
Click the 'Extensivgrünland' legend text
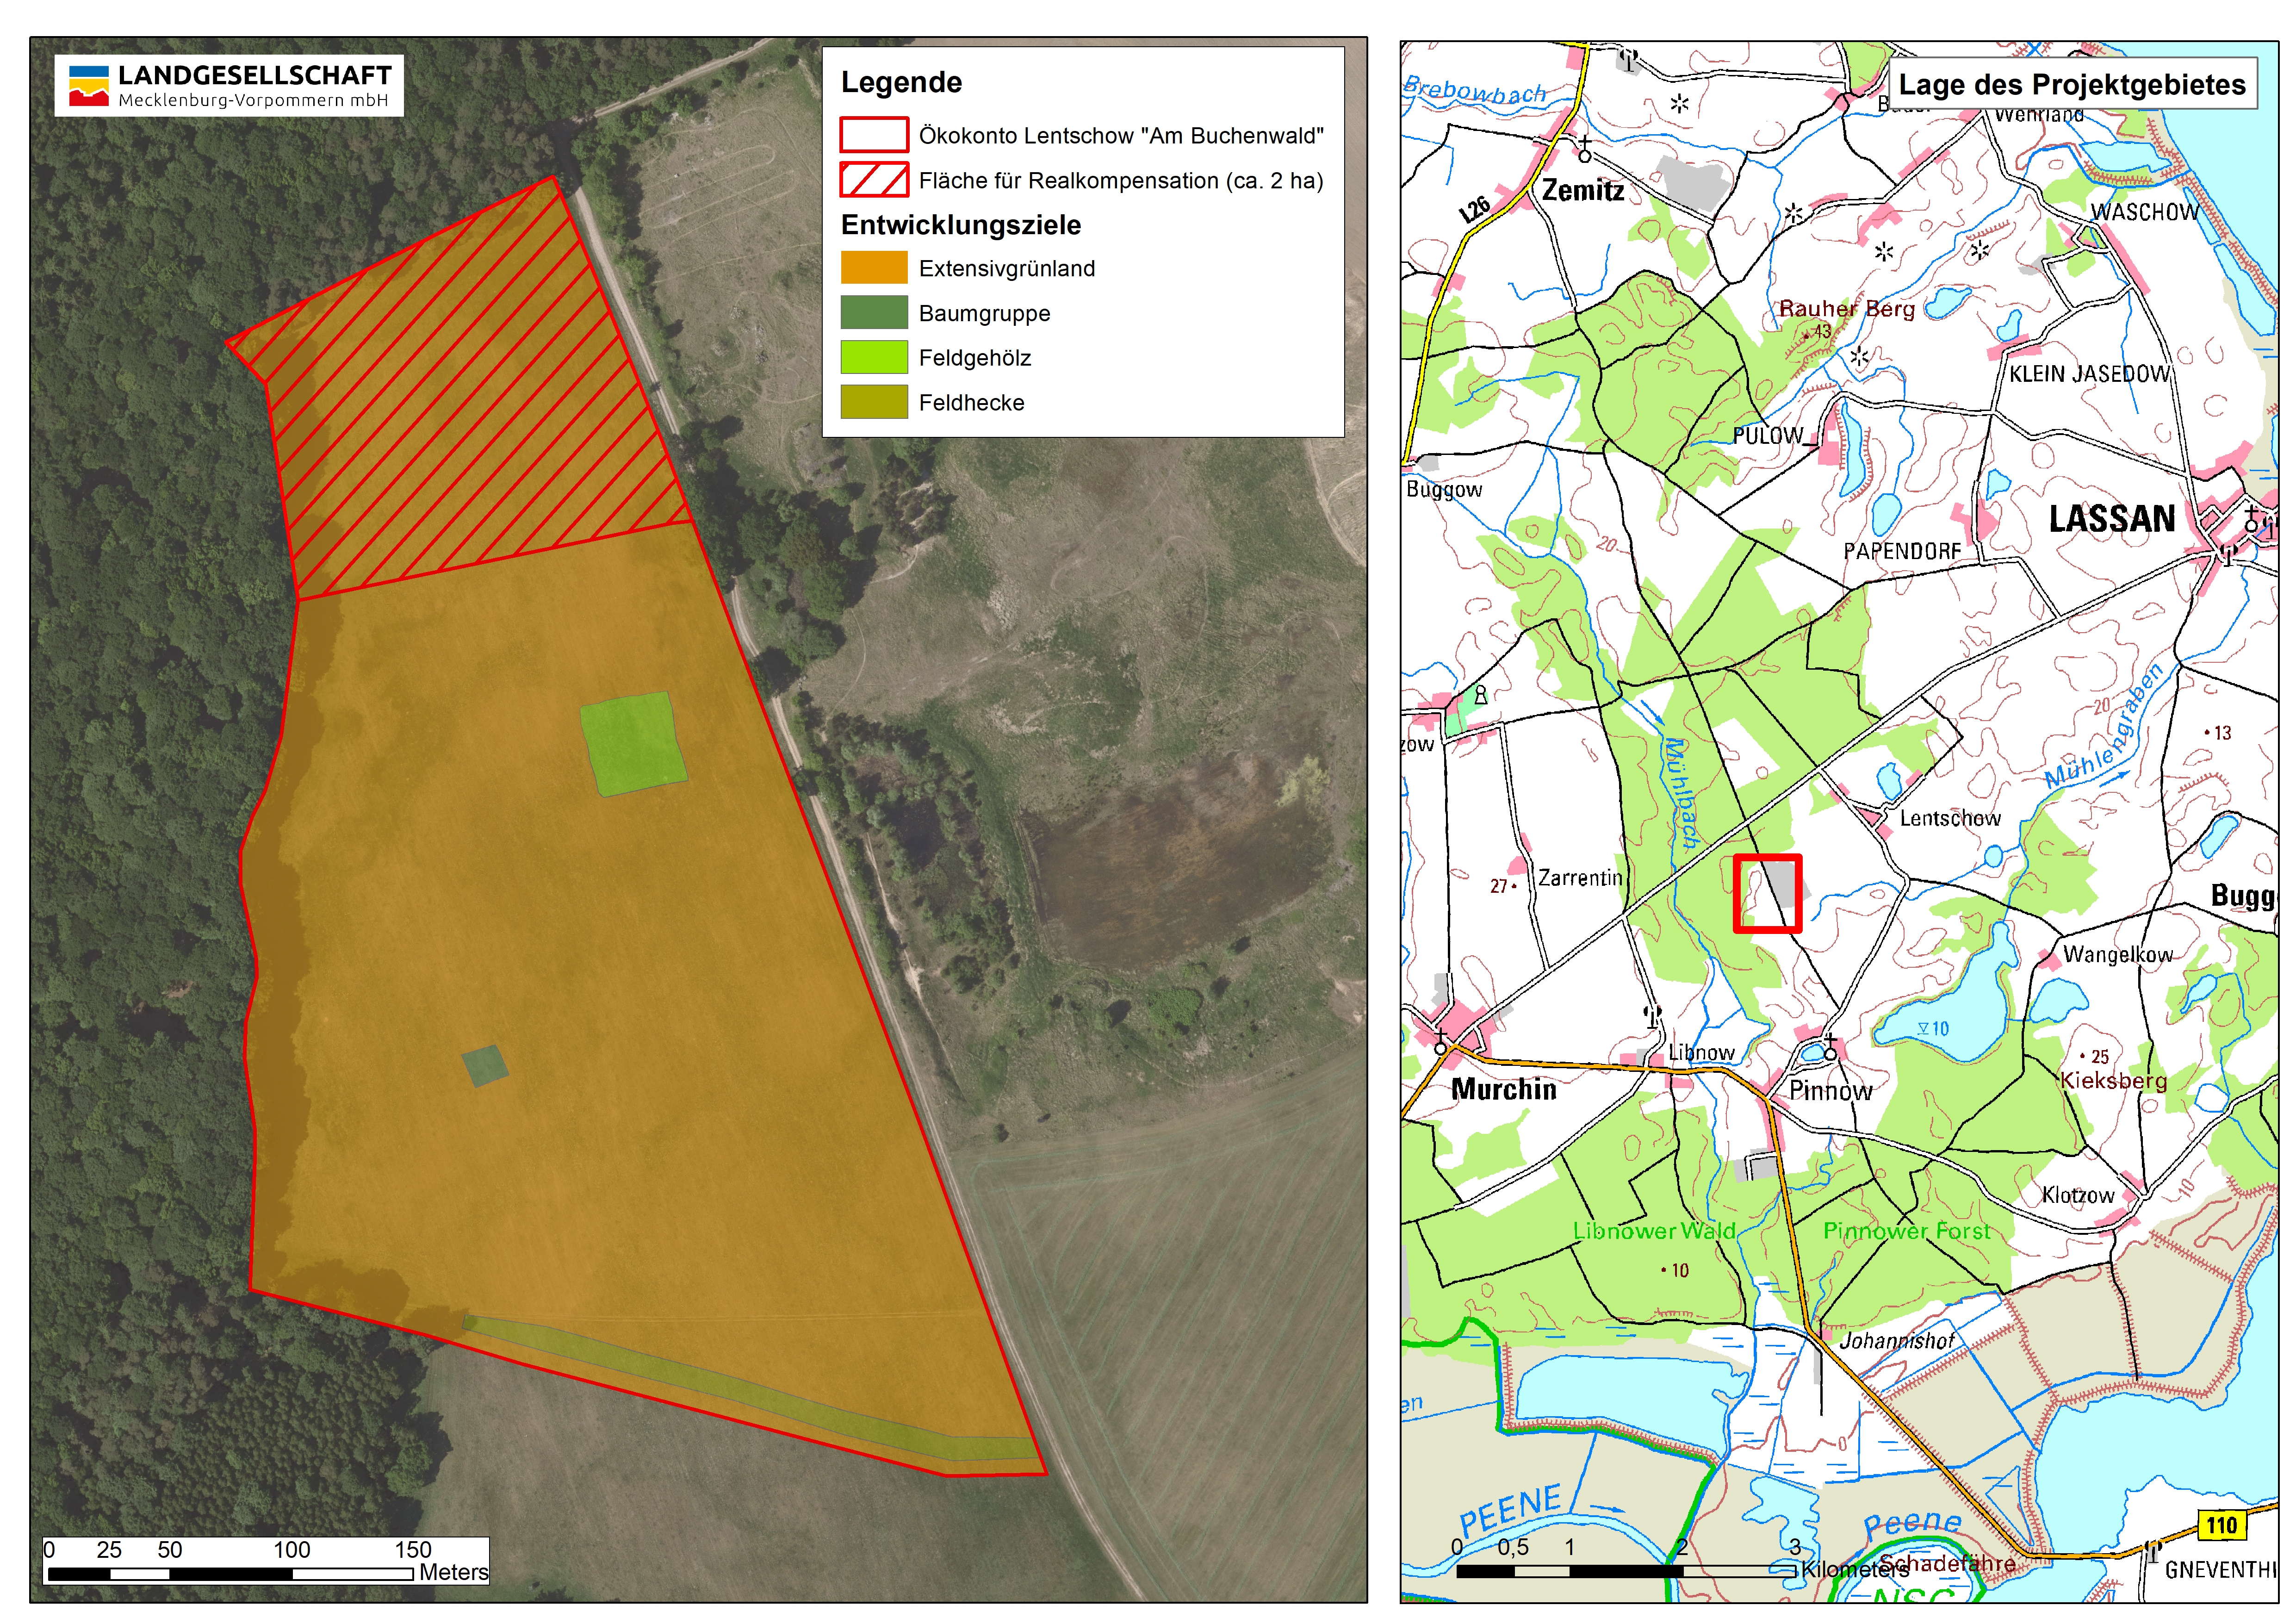(1007, 269)
